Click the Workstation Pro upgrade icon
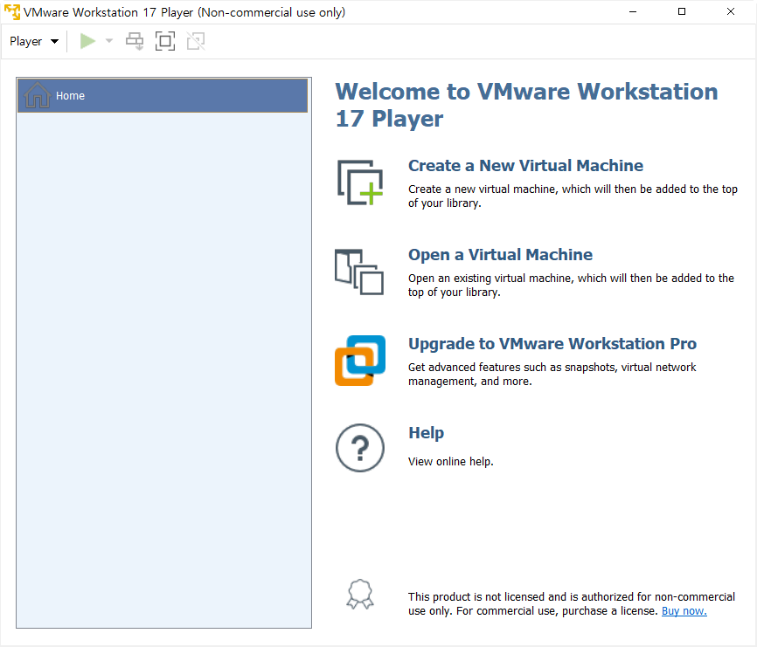The width and height of the screenshot is (757, 647). [x=360, y=361]
